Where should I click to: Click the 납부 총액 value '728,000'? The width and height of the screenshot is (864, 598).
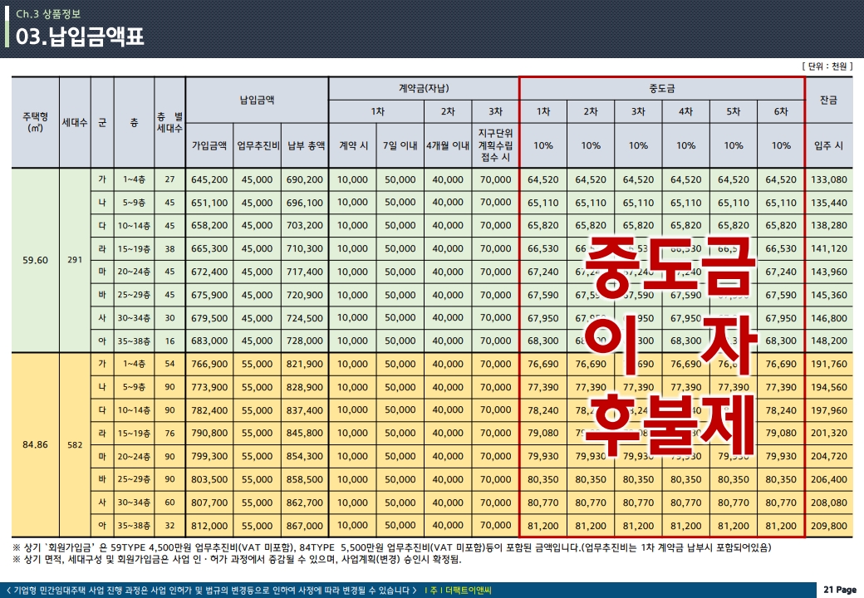point(305,341)
